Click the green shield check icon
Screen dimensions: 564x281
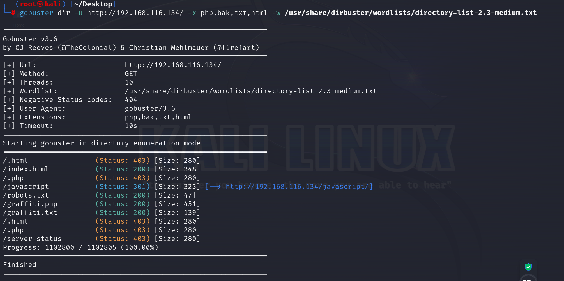tap(528, 267)
